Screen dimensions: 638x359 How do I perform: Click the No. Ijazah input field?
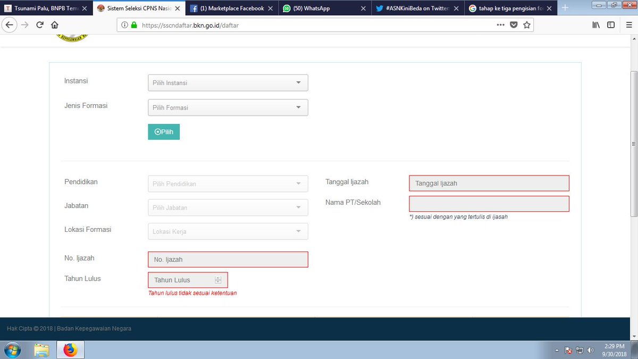coord(228,259)
